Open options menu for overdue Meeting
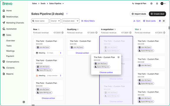 coord(61,76)
